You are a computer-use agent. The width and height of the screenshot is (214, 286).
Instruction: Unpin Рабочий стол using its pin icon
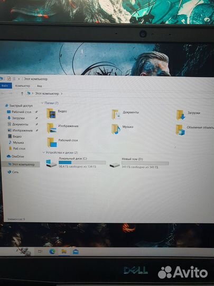[x=36, y=112]
